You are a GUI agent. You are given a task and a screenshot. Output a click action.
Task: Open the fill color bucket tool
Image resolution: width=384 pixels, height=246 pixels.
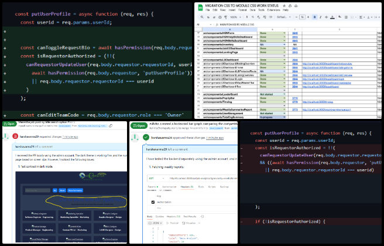[340, 16]
